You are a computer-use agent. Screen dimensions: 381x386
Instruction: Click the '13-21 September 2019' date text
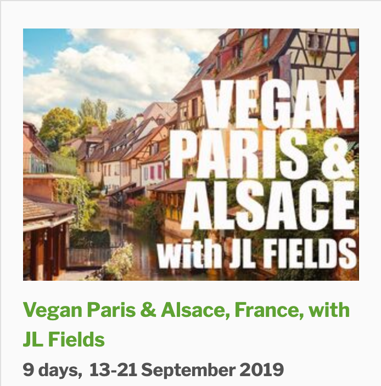(186, 370)
